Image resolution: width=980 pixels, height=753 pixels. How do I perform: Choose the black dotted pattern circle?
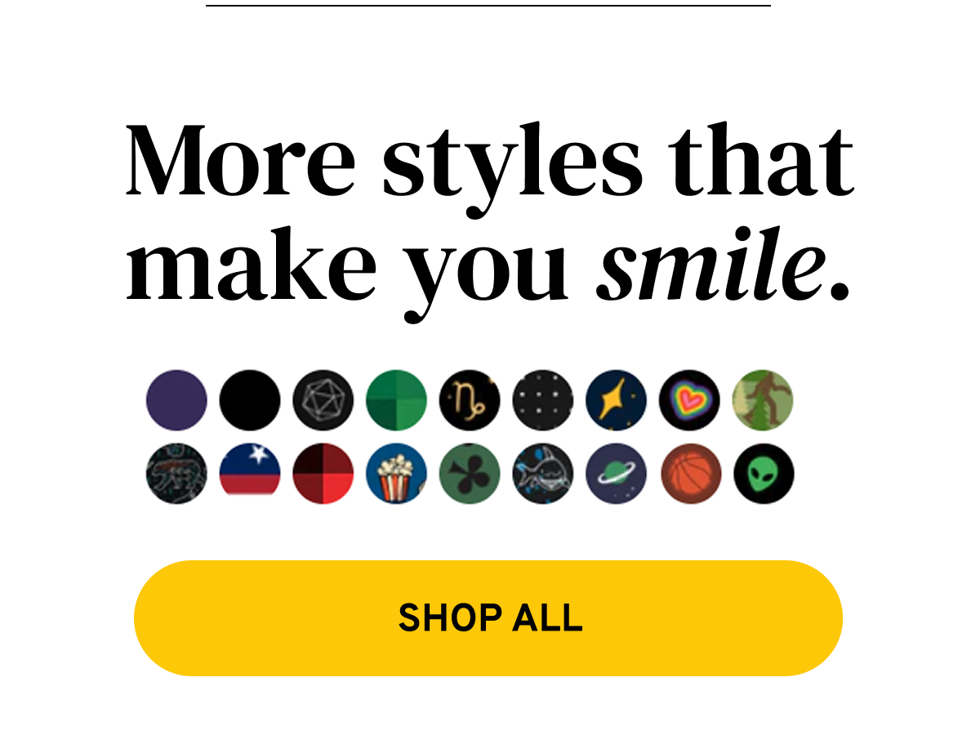tap(543, 400)
